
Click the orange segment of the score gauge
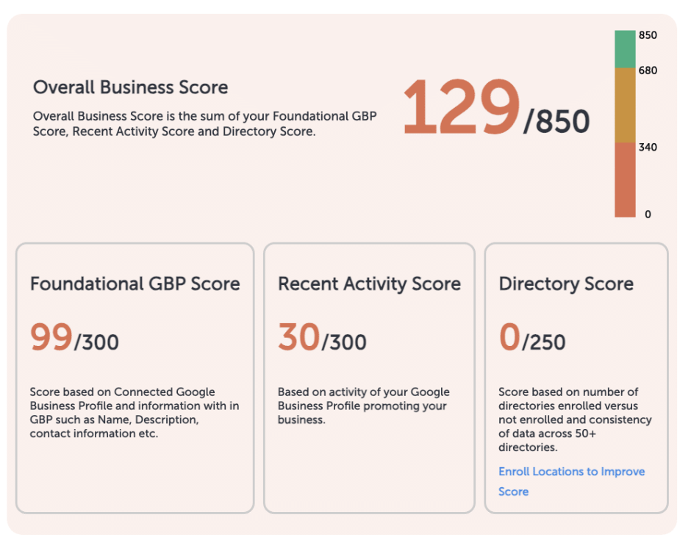[x=623, y=180]
